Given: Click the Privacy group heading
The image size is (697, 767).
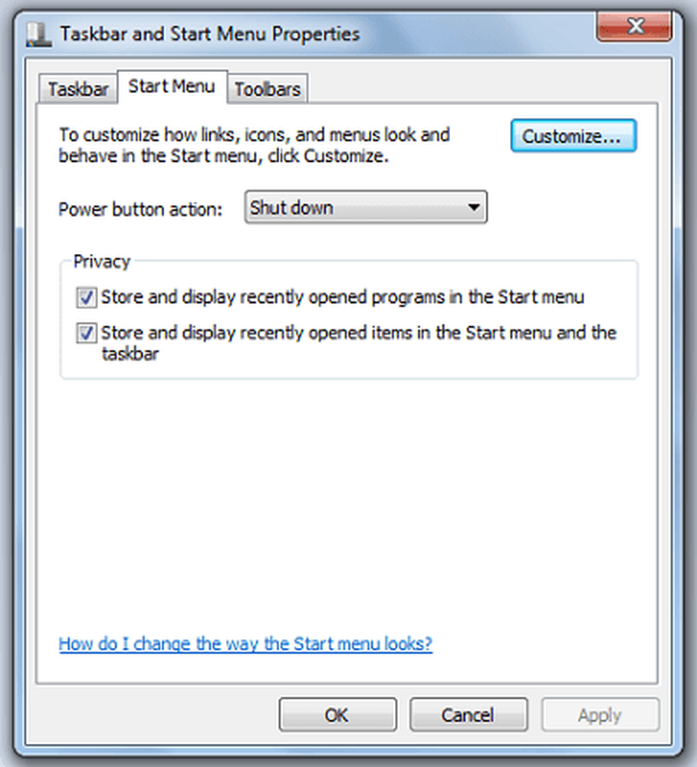Looking at the screenshot, I should coord(102,262).
